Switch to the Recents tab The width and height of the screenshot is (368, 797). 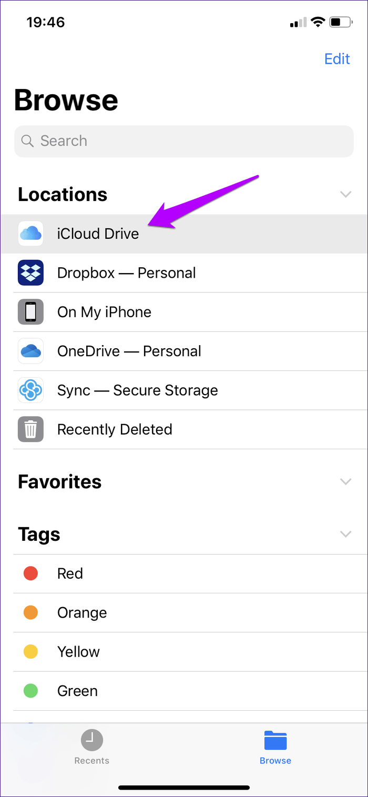(91, 747)
